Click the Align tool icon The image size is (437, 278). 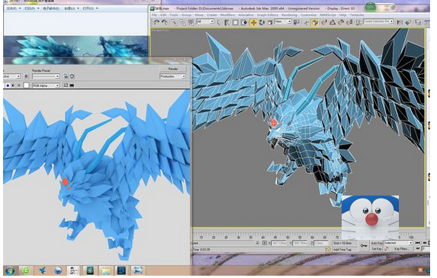[x=408, y=22]
